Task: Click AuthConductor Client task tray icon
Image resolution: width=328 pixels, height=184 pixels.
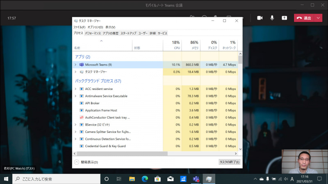Action: pyautogui.click(x=82, y=117)
